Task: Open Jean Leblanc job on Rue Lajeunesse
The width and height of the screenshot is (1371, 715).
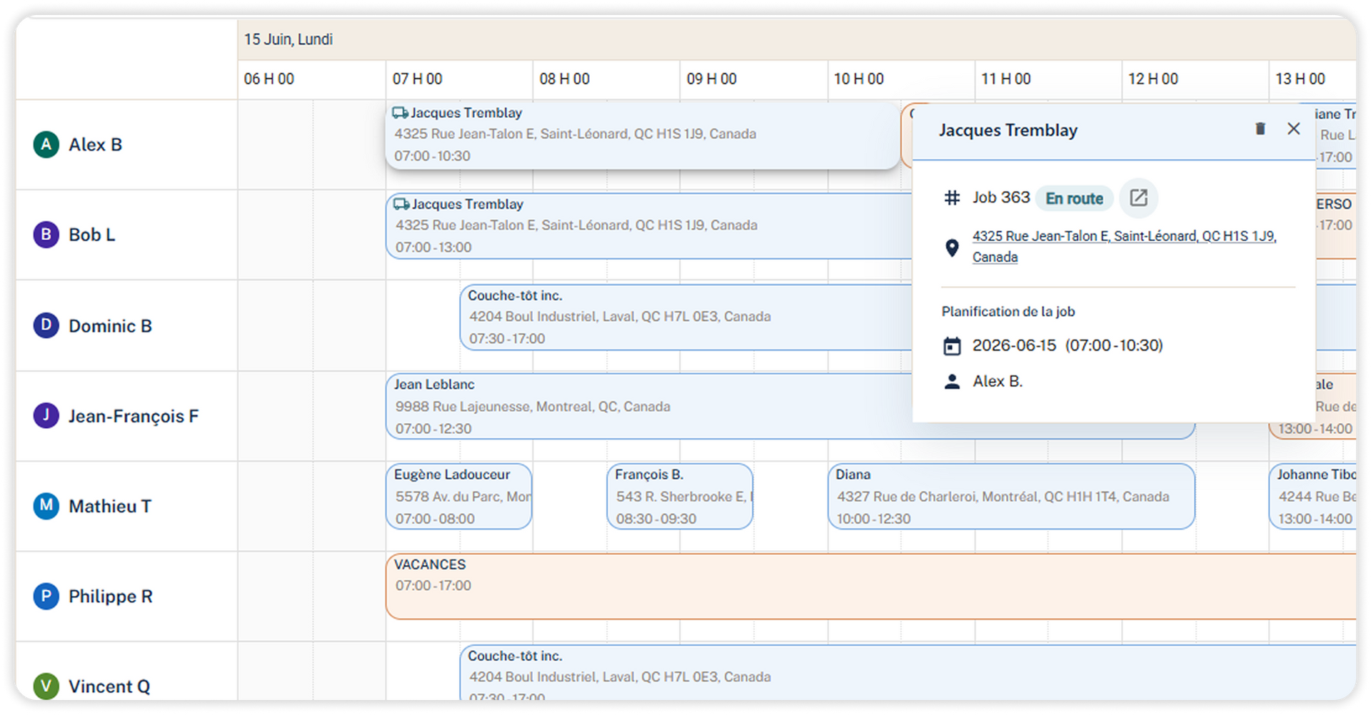Action: [x=648, y=406]
